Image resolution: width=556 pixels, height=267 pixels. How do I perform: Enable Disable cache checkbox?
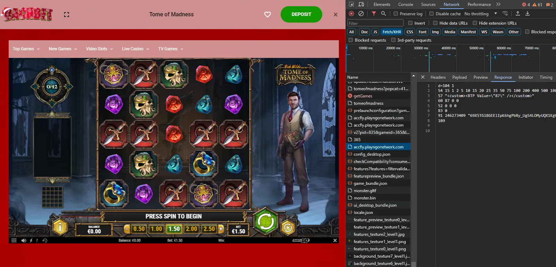(x=431, y=14)
